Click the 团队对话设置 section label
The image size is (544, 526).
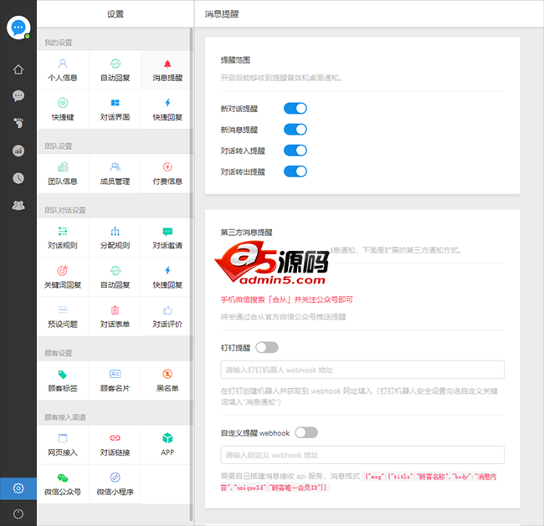pos(65,210)
